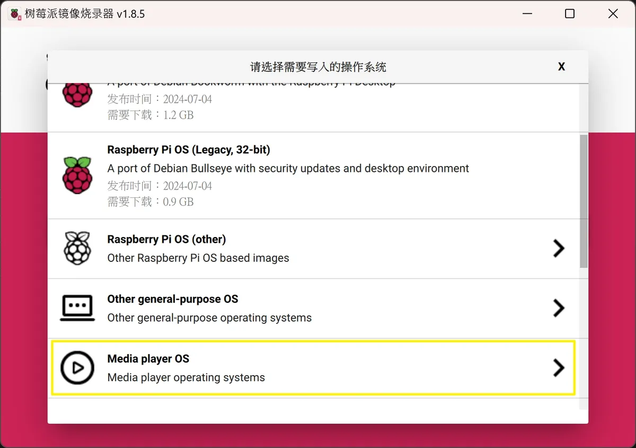Expand Raspberry Pi OS (other) chevron
The image size is (636, 448).
[x=559, y=248]
